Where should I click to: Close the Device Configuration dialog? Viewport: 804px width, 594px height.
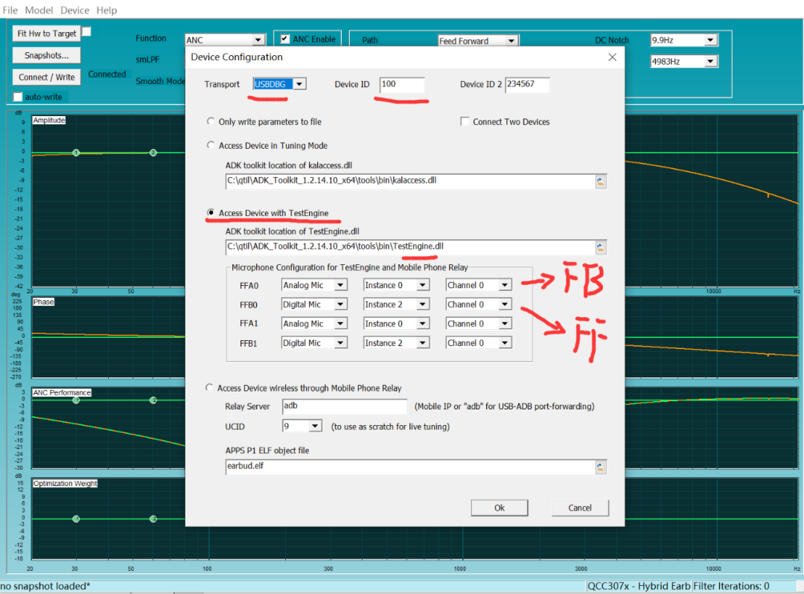point(612,57)
